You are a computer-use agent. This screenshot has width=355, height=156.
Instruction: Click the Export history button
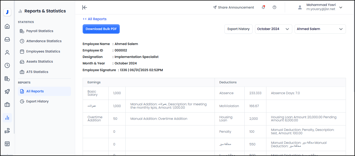tap(238, 29)
